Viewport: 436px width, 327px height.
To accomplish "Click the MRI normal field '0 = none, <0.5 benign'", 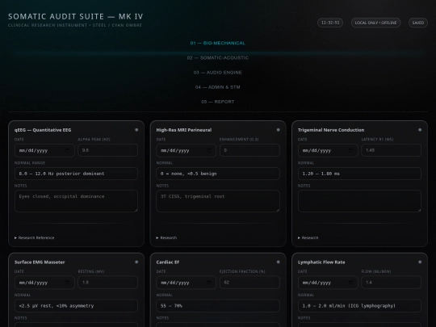I will pos(218,174).
